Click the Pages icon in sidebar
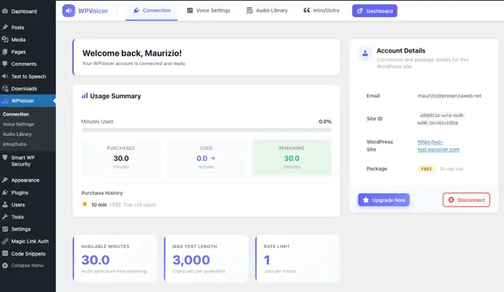Image resolution: width=504 pixels, height=292 pixels. (6, 52)
